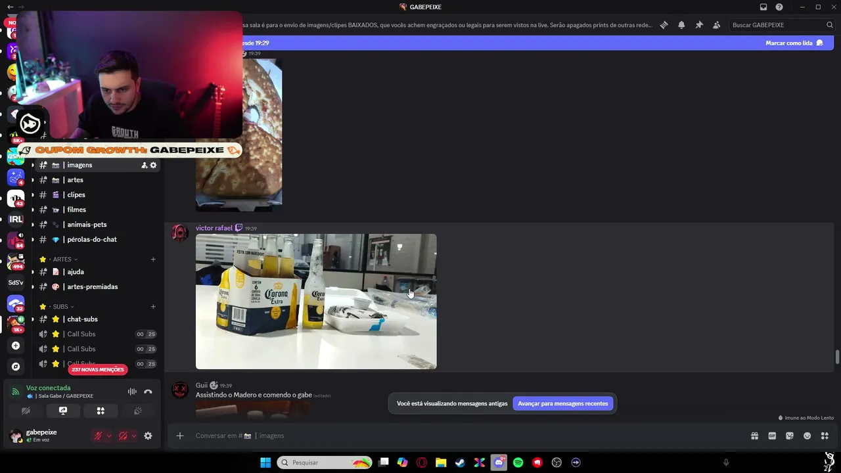Image resolution: width=841 pixels, height=473 pixels.
Task: Open notification settings bell icon
Action: tap(681, 25)
